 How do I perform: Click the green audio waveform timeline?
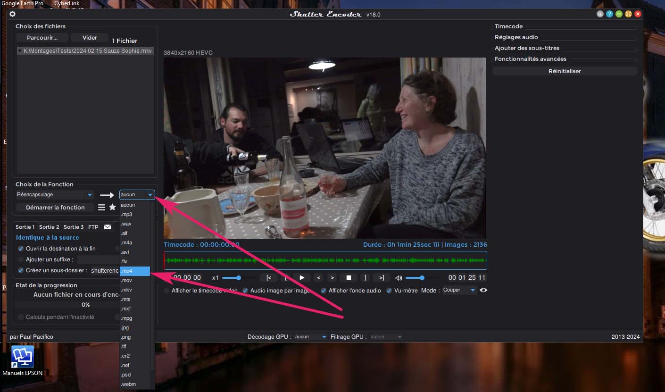[x=325, y=260]
